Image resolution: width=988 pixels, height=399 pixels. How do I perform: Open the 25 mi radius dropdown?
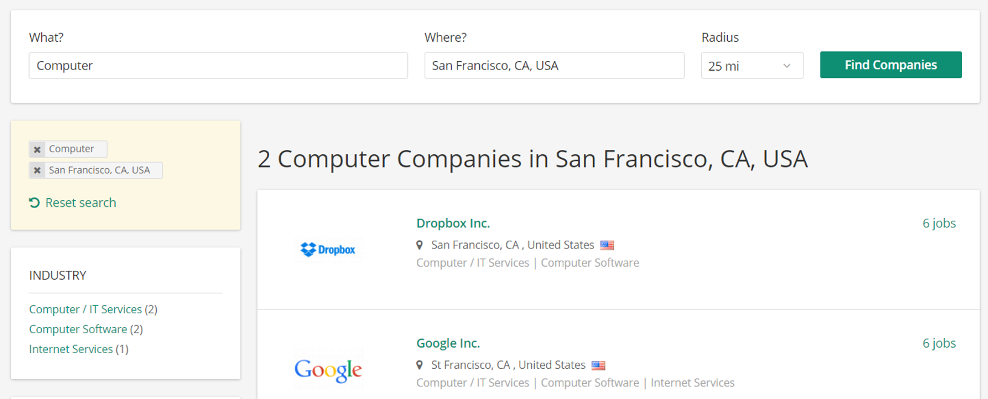coord(752,65)
